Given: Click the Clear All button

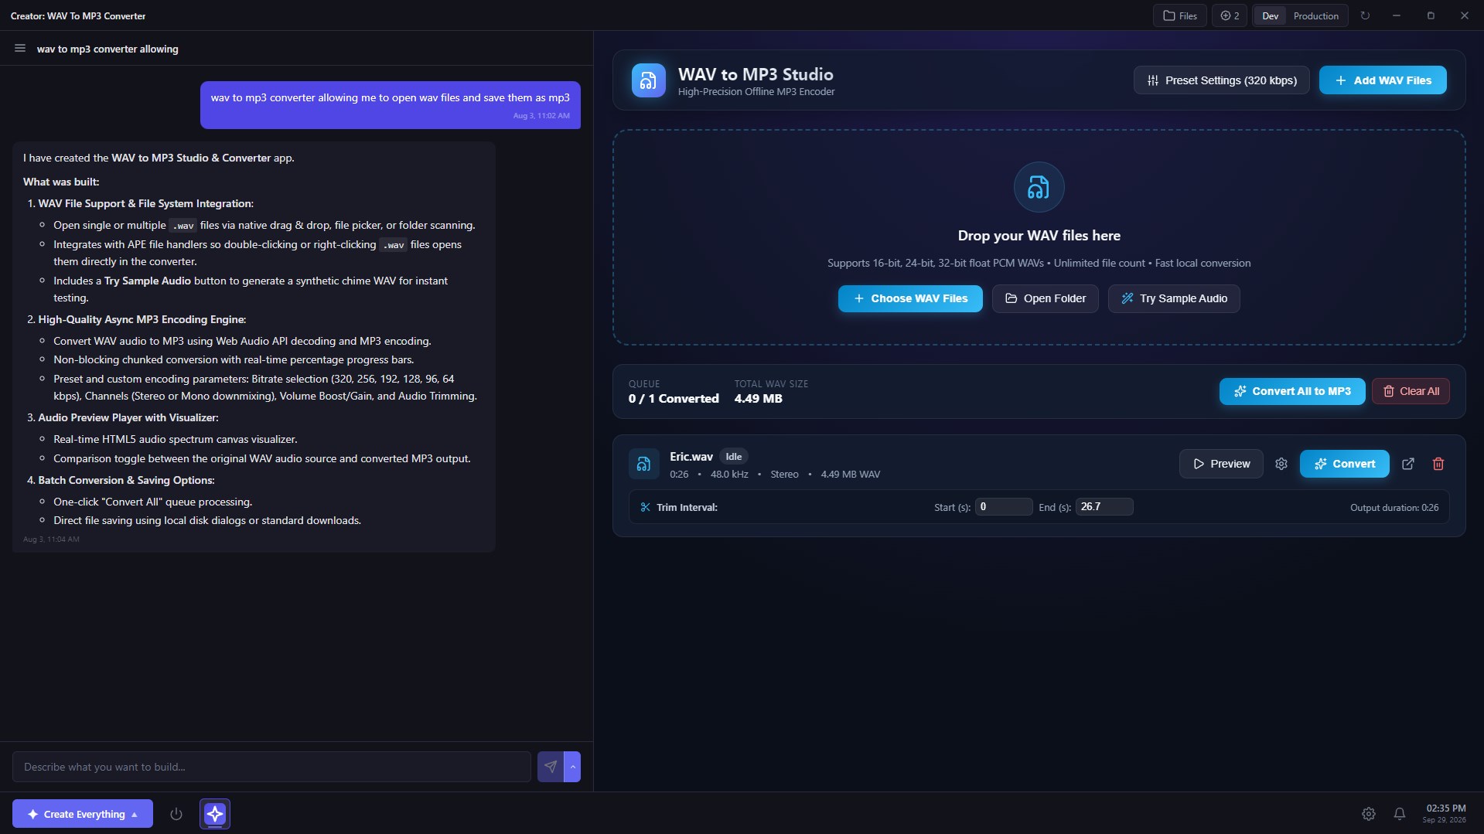Looking at the screenshot, I should tap(1411, 391).
